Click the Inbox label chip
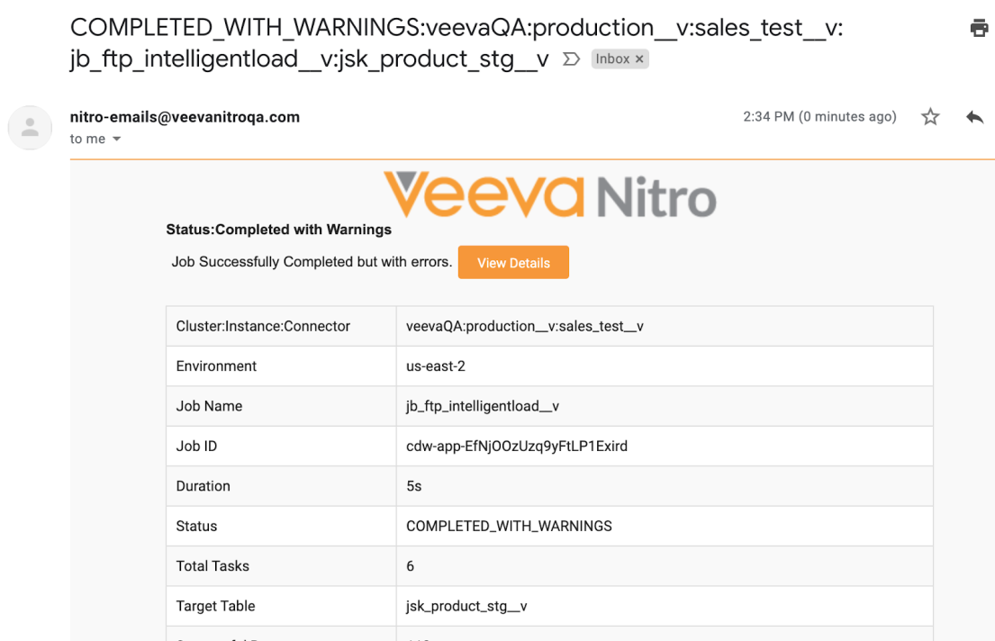The width and height of the screenshot is (995, 641). pyautogui.click(x=612, y=59)
